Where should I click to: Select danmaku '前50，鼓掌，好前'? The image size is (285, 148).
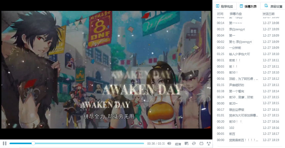(x=248, y=97)
